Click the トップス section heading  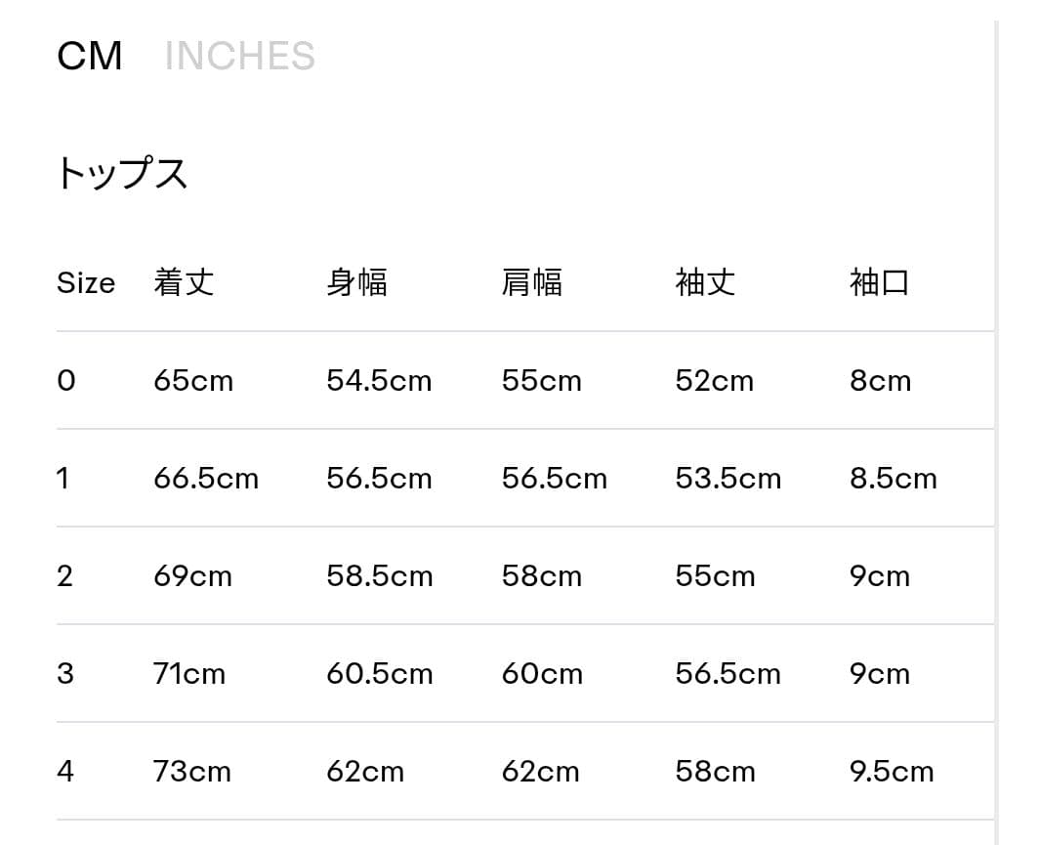122,174
